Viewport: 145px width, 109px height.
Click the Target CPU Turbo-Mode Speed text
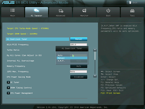28,28
